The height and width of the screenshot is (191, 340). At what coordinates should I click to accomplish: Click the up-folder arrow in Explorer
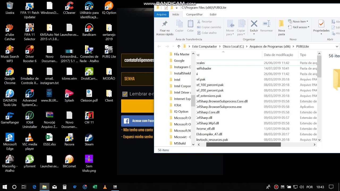point(178,46)
